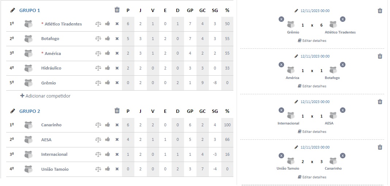
Task: Click the América team badge in the standings
Action: tap(28, 53)
